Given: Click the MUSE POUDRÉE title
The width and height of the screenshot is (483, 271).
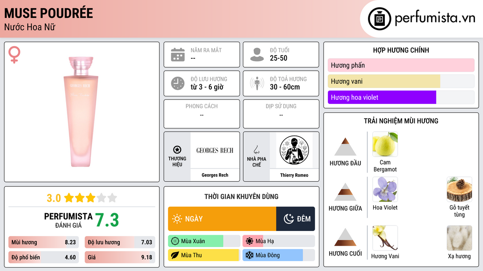Looking at the screenshot, I should 49,13.
